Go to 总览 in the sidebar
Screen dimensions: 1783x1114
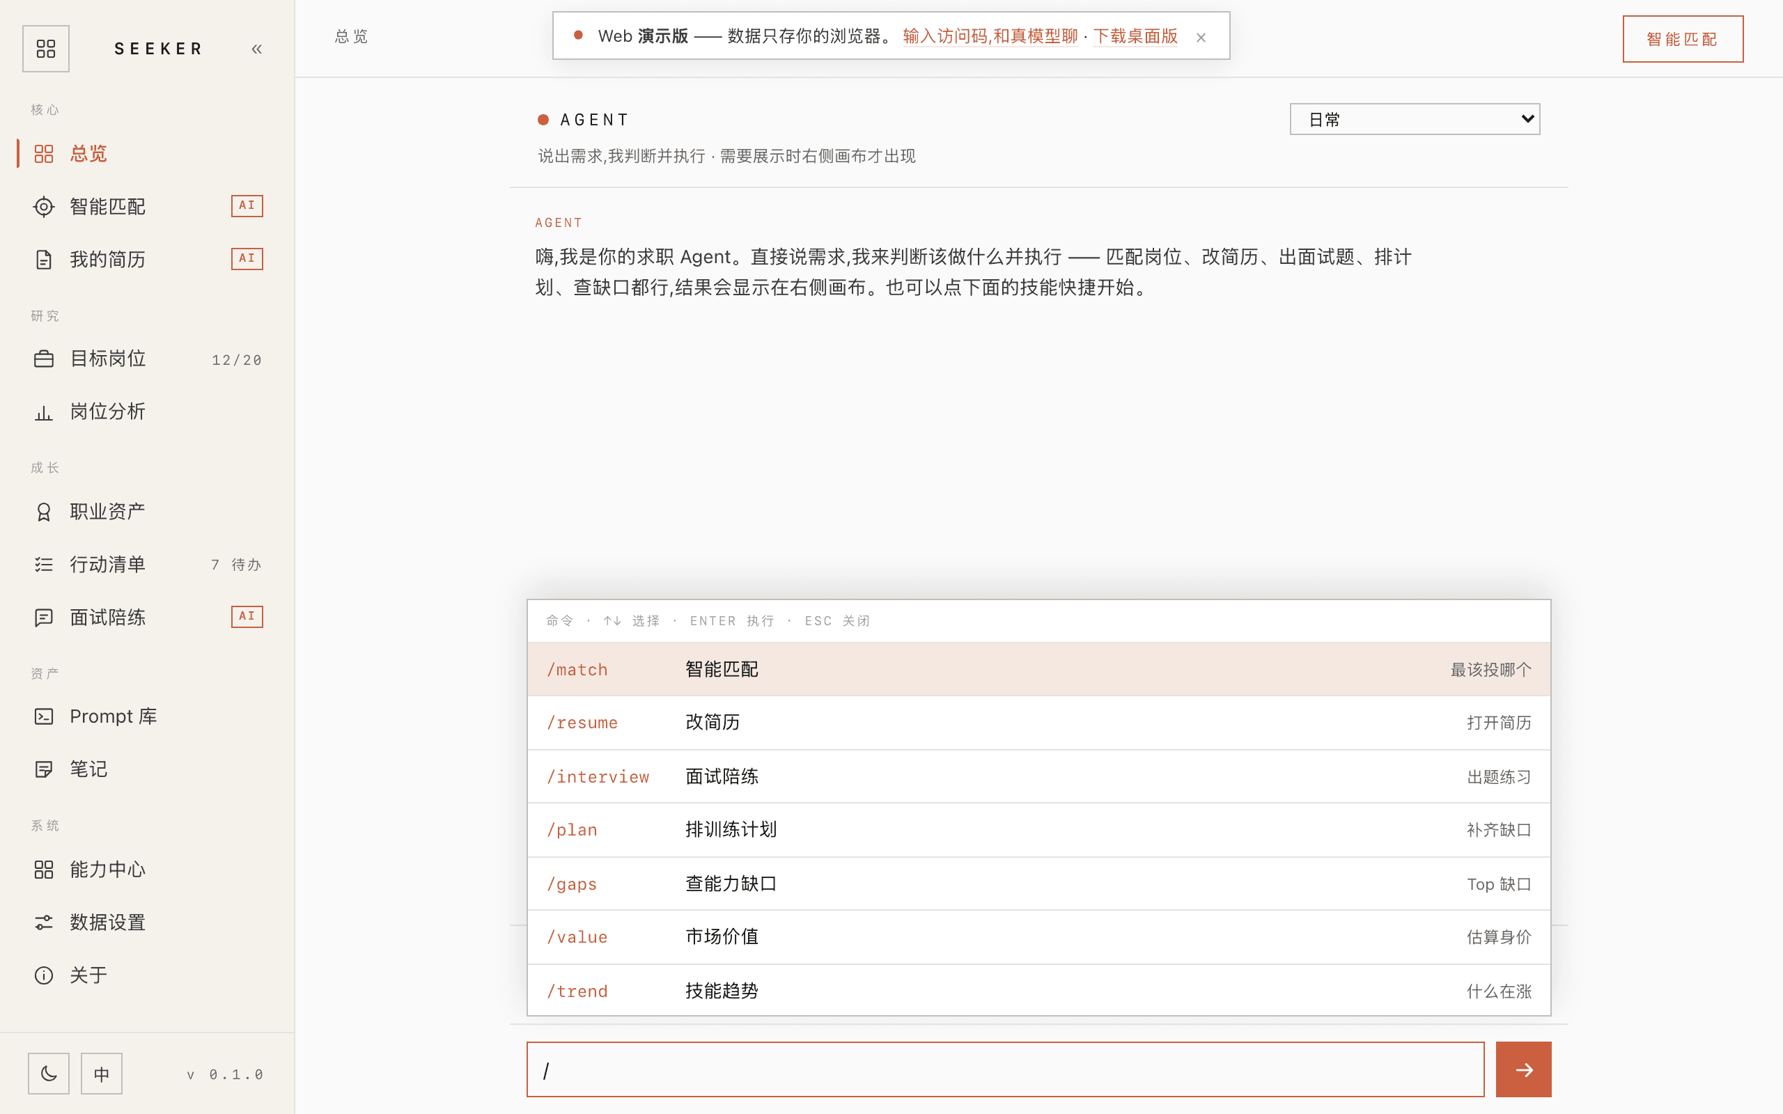[x=88, y=154]
